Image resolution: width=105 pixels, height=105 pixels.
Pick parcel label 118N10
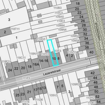point(34,54)
